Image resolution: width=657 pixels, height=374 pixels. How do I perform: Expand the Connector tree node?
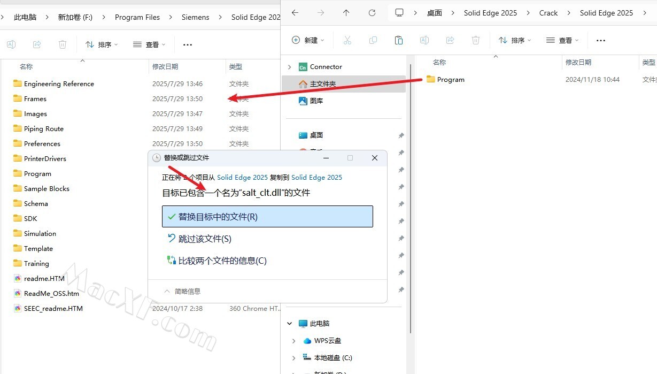tap(289, 67)
